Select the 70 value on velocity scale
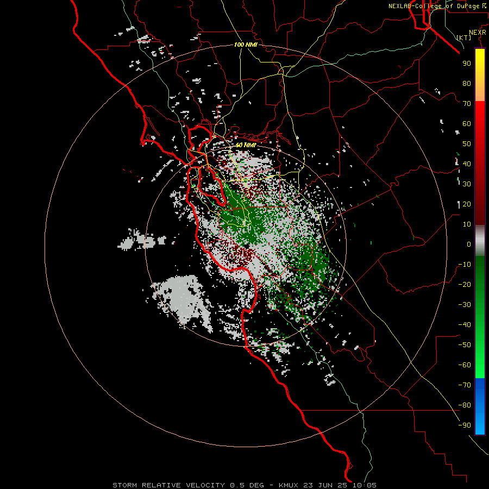The height and width of the screenshot is (489, 489). point(467,104)
